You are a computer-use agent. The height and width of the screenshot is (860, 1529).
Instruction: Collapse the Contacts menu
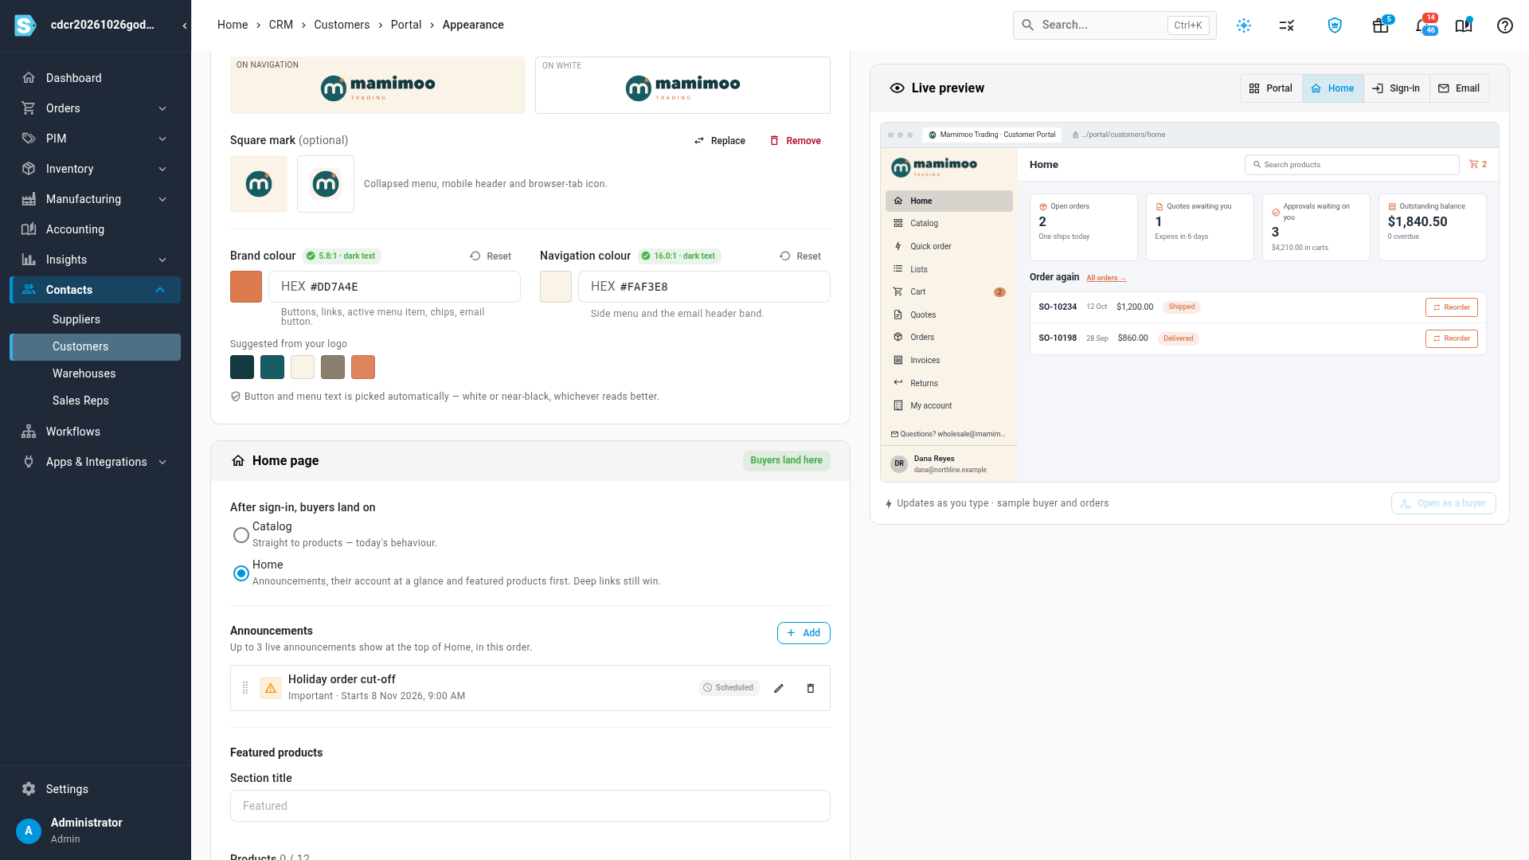pos(160,290)
